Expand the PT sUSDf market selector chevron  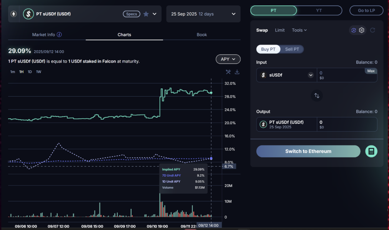tap(155, 14)
